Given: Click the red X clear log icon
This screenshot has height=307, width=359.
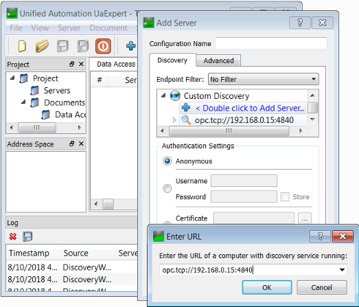Looking at the screenshot, I should 13,236.
